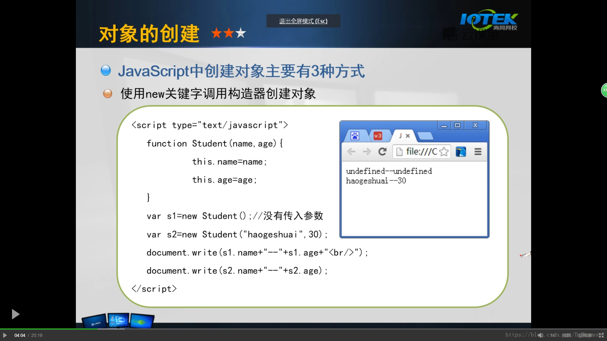607x341 pixels.
Task: Click the green circle badge at right edge
Action: (x=604, y=90)
